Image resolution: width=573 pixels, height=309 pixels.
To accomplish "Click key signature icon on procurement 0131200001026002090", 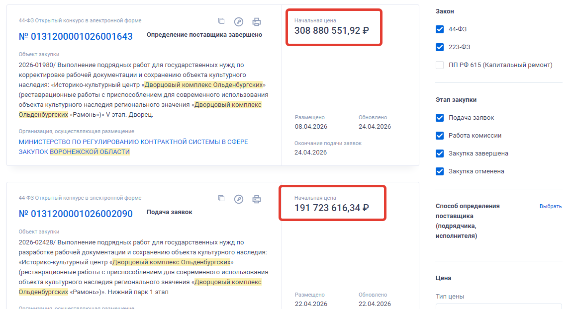I will 239,199.
